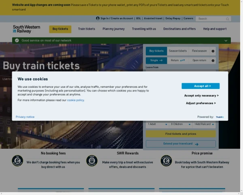Select the Return journey option
Screen dimensions: 243x195
(x=177, y=61)
